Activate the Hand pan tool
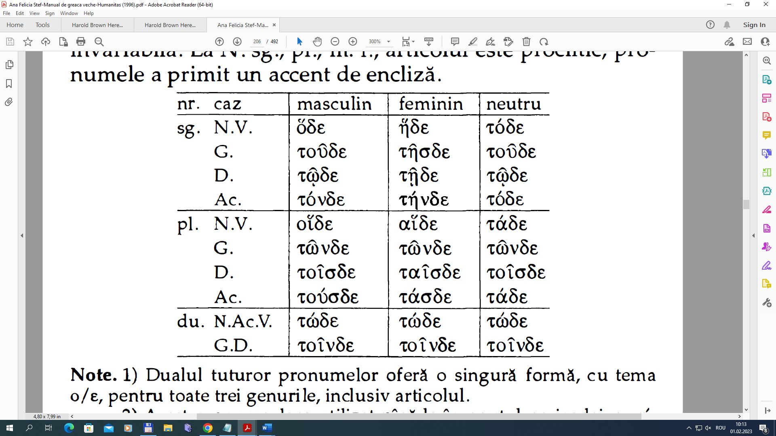Image resolution: width=776 pixels, height=436 pixels. pos(317,42)
